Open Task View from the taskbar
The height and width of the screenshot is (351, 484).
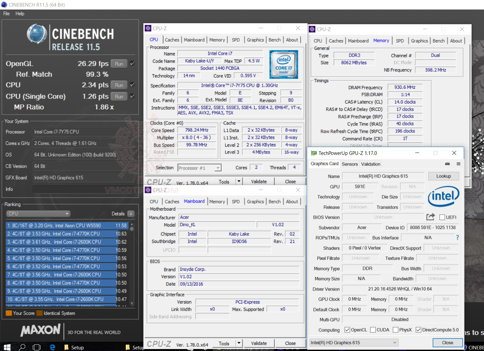point(37,347)
